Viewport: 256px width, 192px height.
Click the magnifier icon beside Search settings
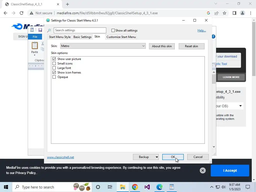49,30
